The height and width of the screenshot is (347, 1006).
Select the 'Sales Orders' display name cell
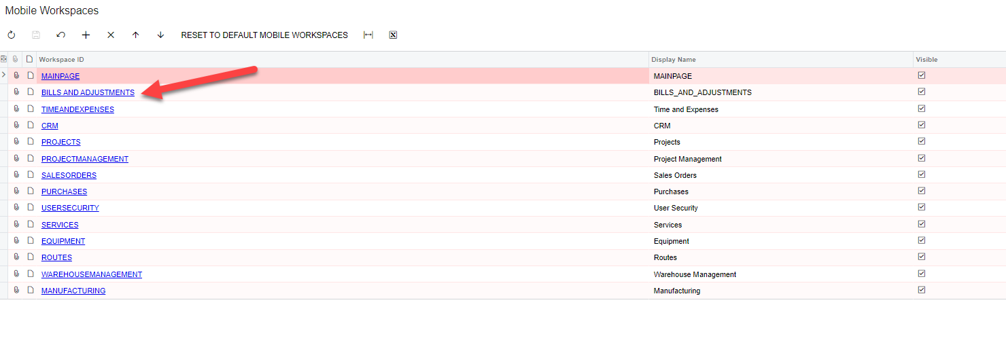pos(781,175)
